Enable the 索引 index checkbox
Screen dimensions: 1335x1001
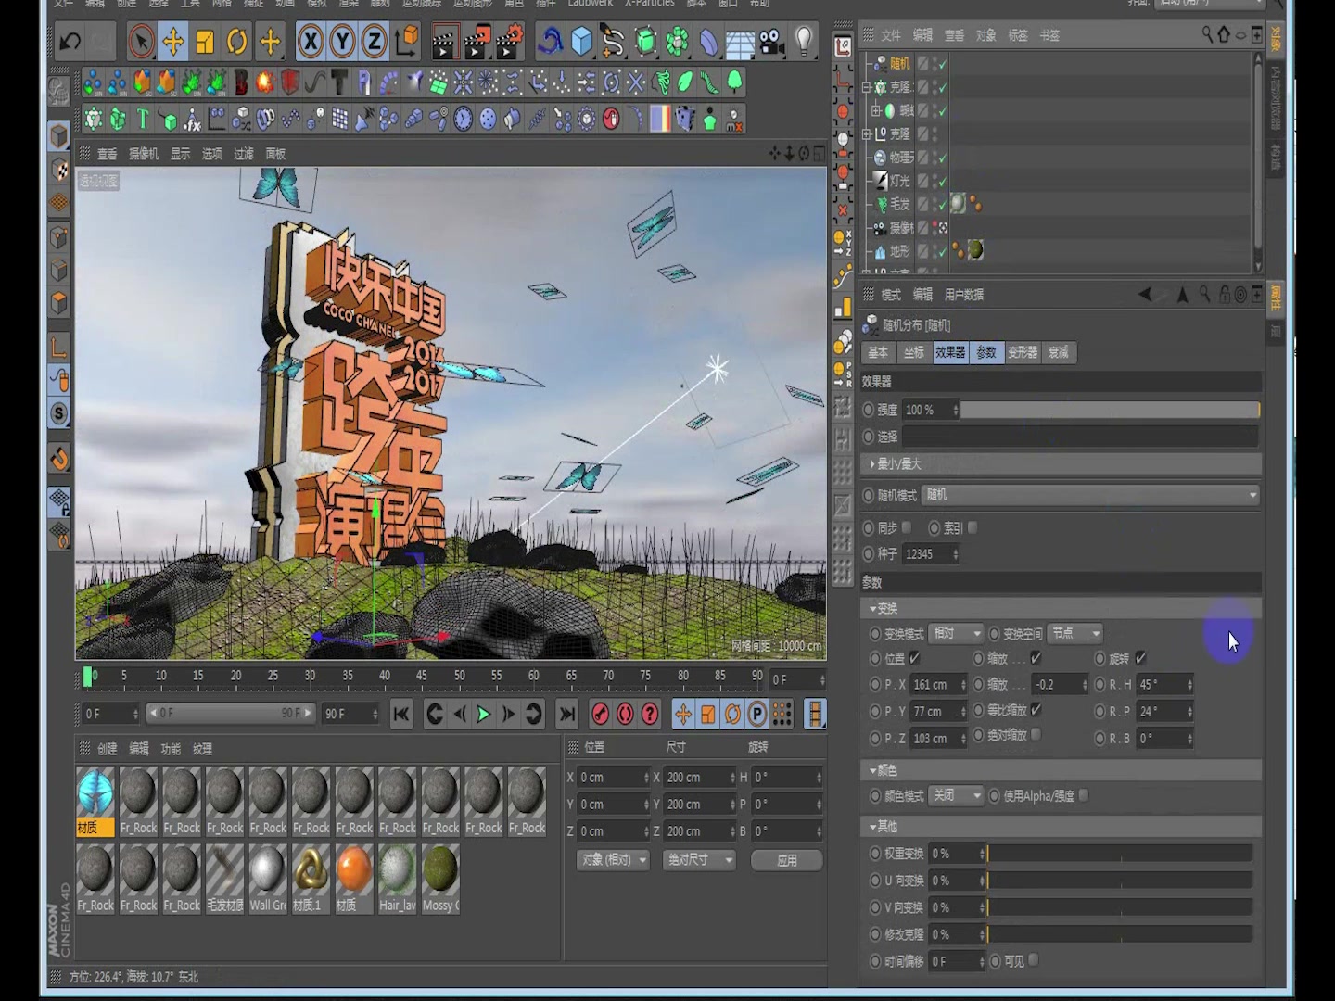(x=973, y=527)
